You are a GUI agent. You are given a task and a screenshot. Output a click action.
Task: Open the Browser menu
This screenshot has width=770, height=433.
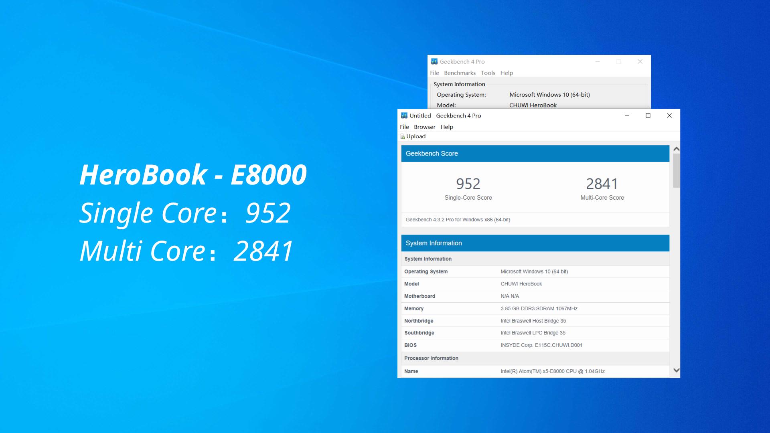(x=424, y=127)
